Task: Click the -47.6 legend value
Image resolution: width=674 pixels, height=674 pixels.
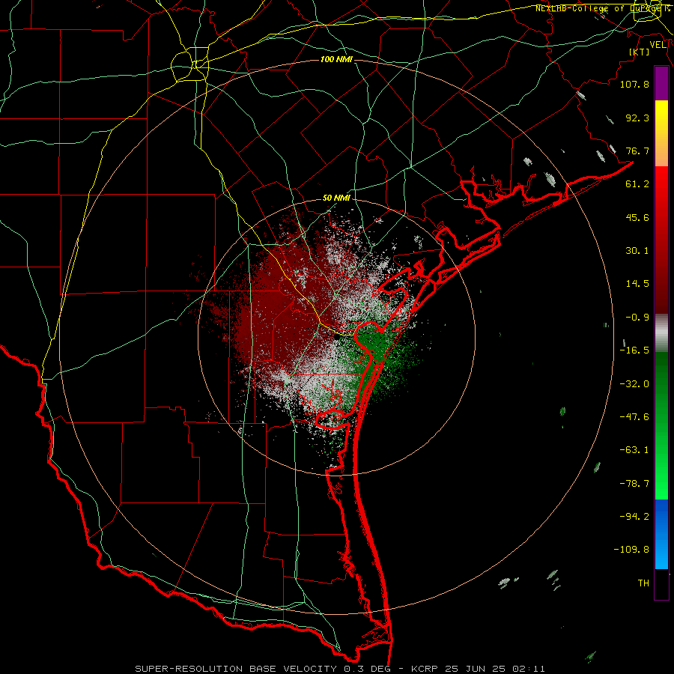Action: pos(634,417)
